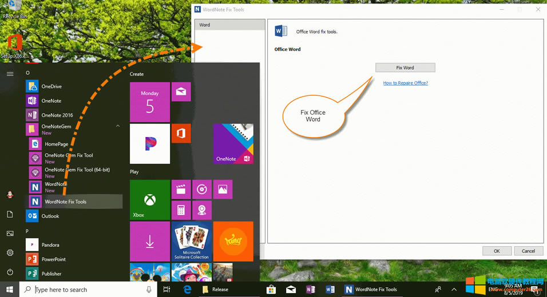Show hidden system tray icons
The height and width of the screenshot is (297, 547).
pos(454,290)
